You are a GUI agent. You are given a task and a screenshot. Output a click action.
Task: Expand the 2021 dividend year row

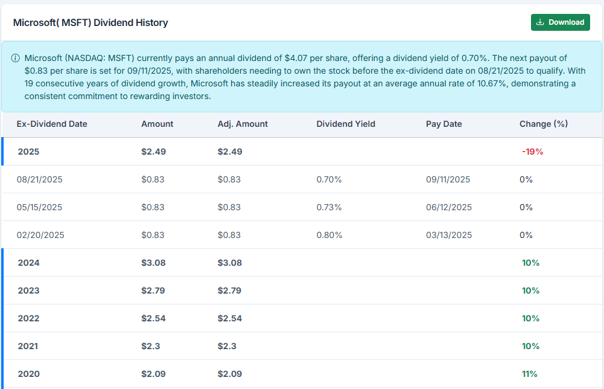pyautogui.click(x=302, y=346)
